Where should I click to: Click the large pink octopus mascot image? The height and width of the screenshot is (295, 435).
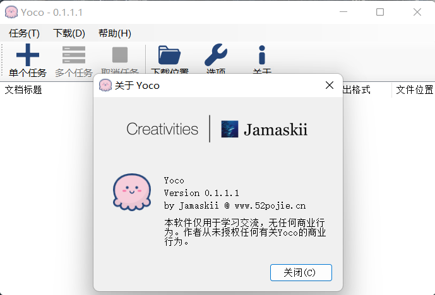131,192
